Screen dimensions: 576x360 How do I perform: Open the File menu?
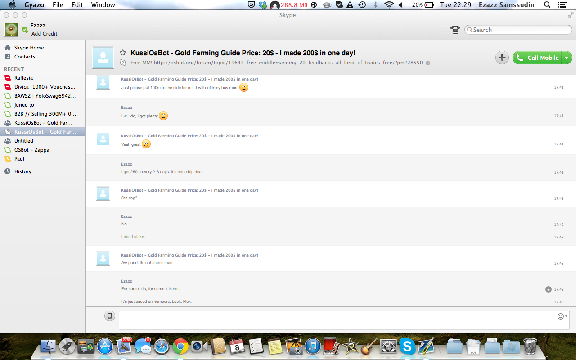tap(58, 5)
